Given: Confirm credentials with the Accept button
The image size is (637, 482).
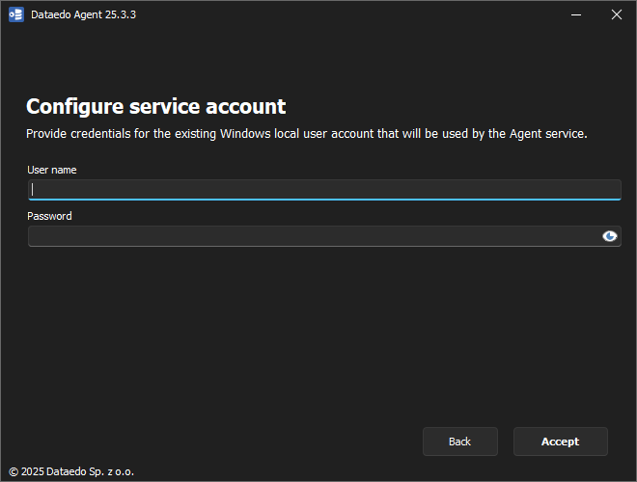Looking at the screenshot, I should [x=560, y=442].
